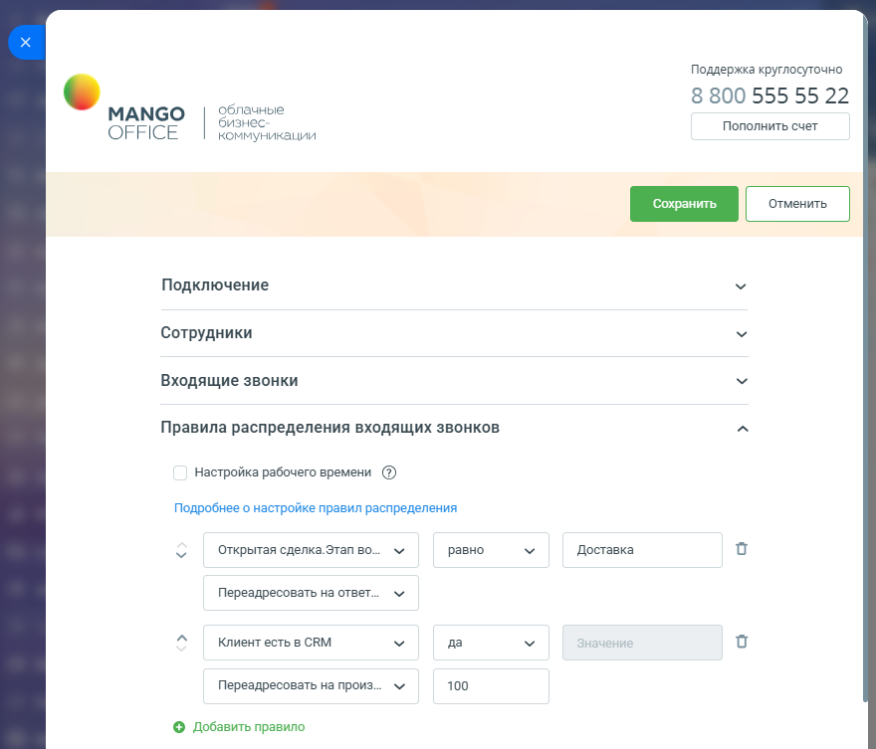Open the Открытая сделка.Этап condition dropdown
The height and width of the screenshot is (749, 876).
pyautogui.click(x=311, y=550)
